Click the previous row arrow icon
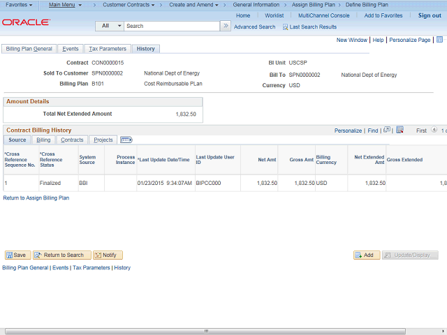 tap(434, 130)
